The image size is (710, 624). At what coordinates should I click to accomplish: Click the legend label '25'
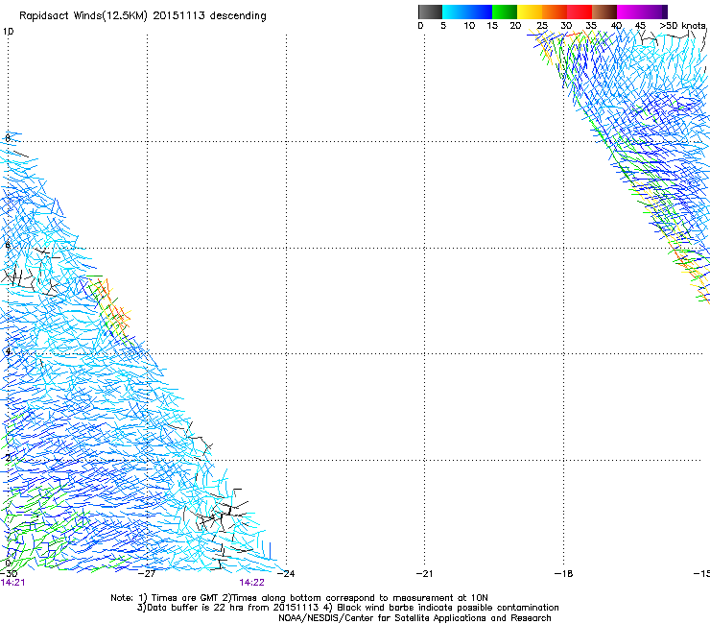coord(542,26)
